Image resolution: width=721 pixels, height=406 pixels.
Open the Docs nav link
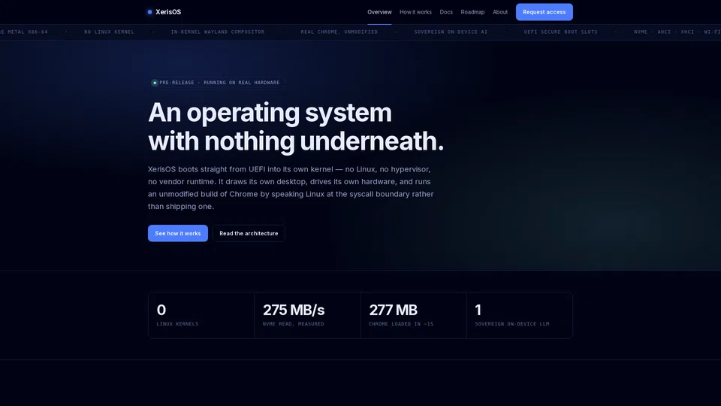(x=446, y=12)
